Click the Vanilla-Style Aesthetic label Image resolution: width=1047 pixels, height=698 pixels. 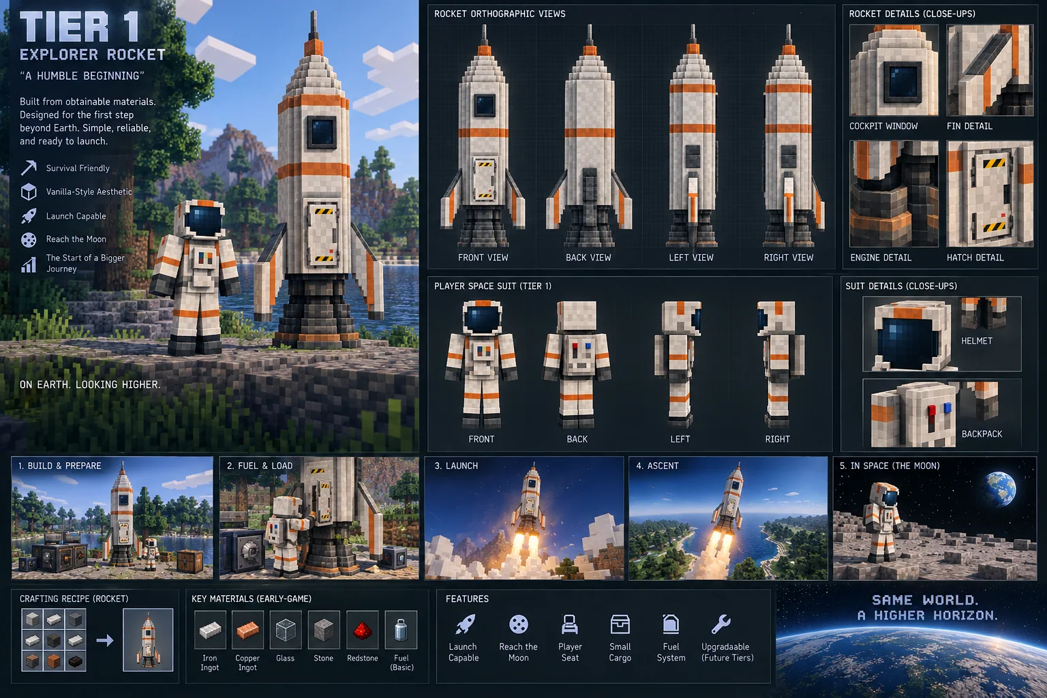[x=89, y=192]
